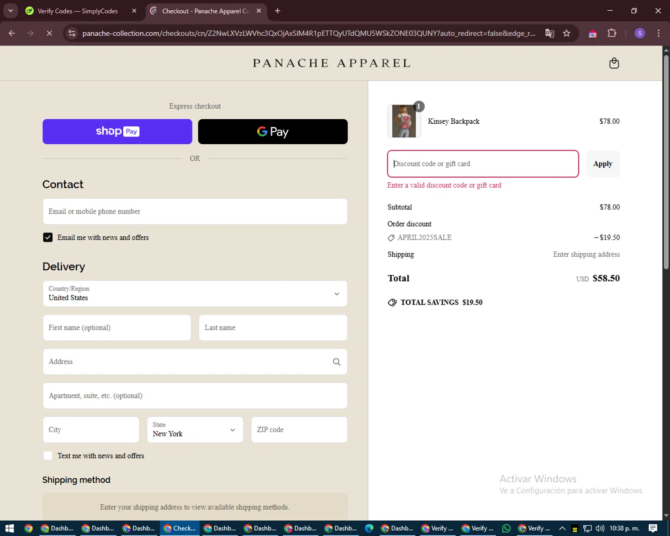Open the Chrome Extensions puzzle icon
This screenshot has height=536, width=670.
pos(612,33)
